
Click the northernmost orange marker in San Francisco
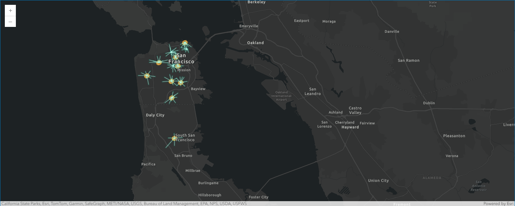(x=185, y=43)
